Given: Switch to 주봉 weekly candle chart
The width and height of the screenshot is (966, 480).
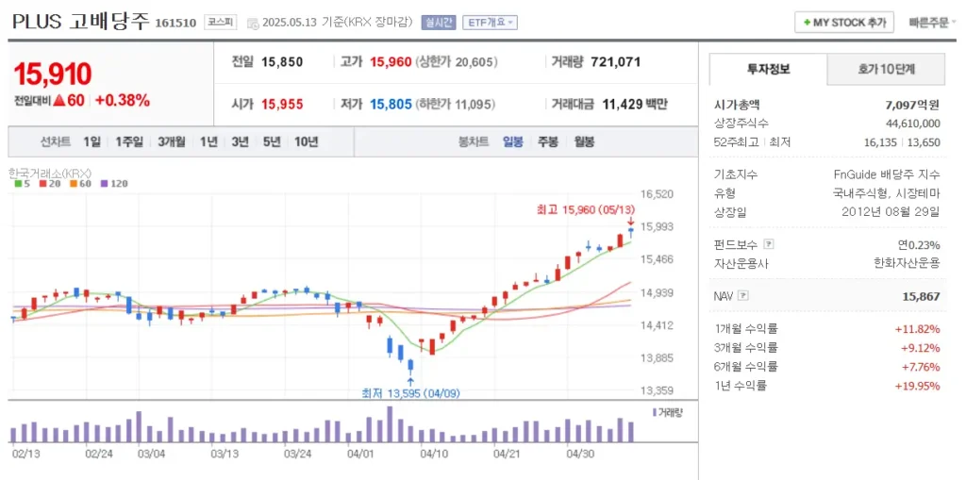Looking at the screenshot, I should (x=548, y=141).
